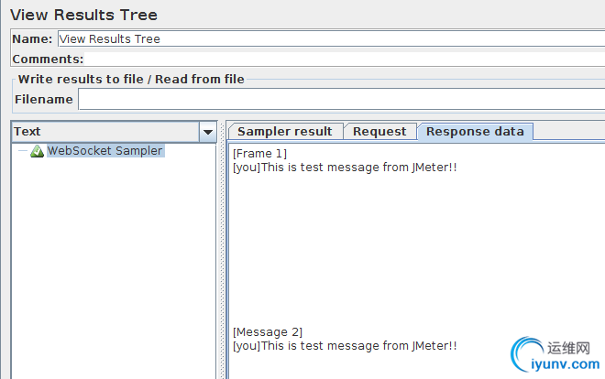The image size is (605, 379).
Task: Click the Write results to file group label
Action: (131, 79)
